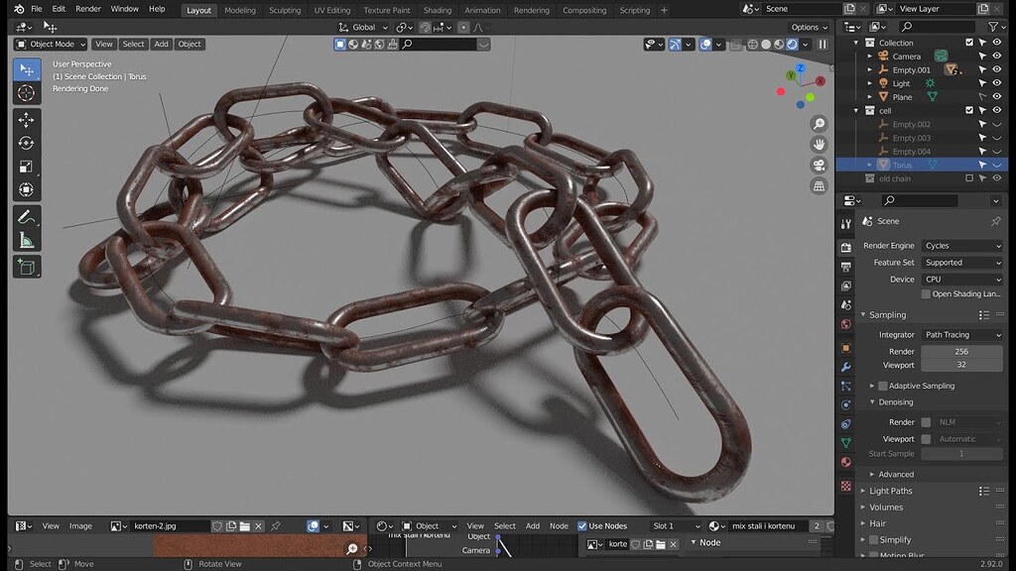Toggle Denoising Viewport checkbox

[926, 439]
